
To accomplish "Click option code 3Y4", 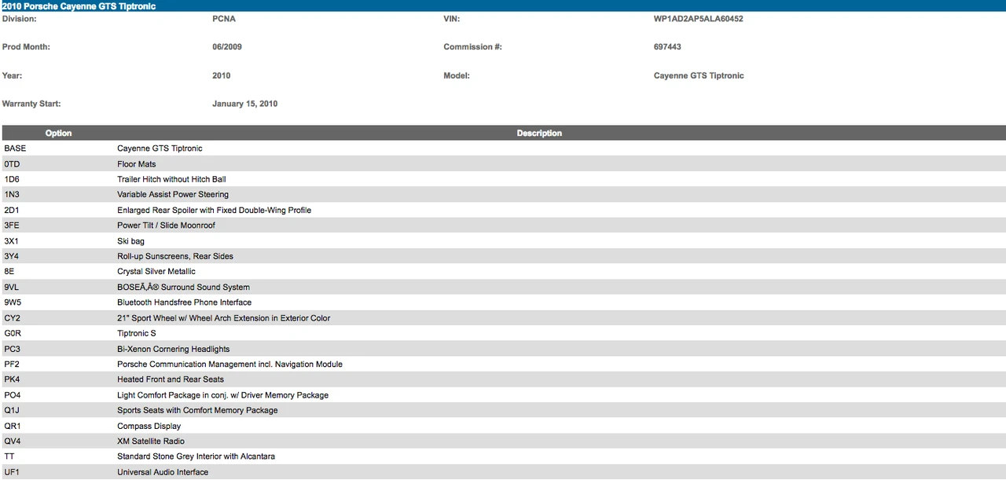I will (12, 256).
